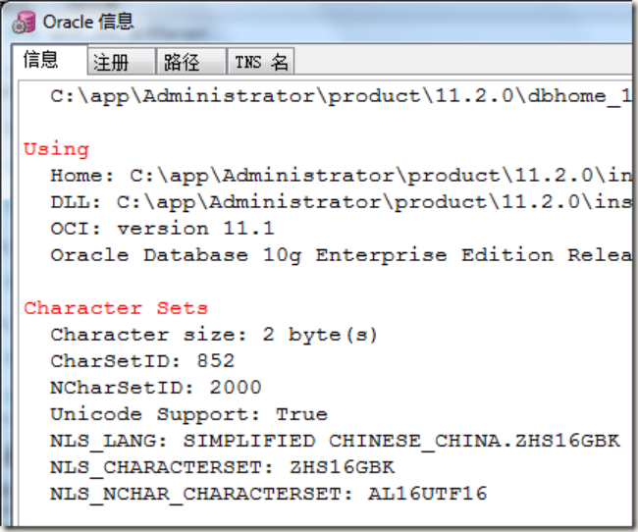Image resolution: width=638 pixels, height=532 pixels.
Task: Click the Oracle database icon in title bar
Action: (x=24, y=22)
